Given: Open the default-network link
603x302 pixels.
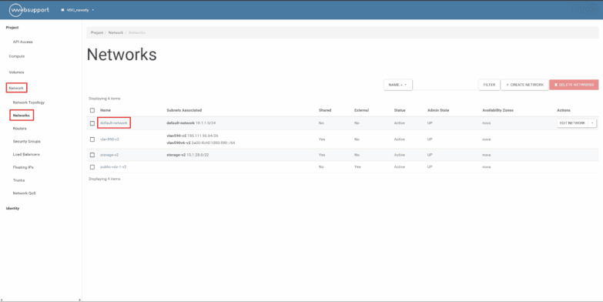Looking at the screenshot, I should 114,123.
